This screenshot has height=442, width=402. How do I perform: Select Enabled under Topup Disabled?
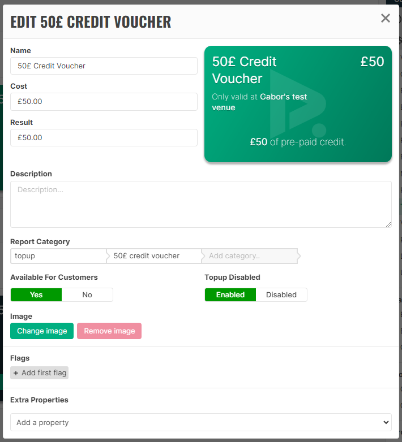(230, 295)
